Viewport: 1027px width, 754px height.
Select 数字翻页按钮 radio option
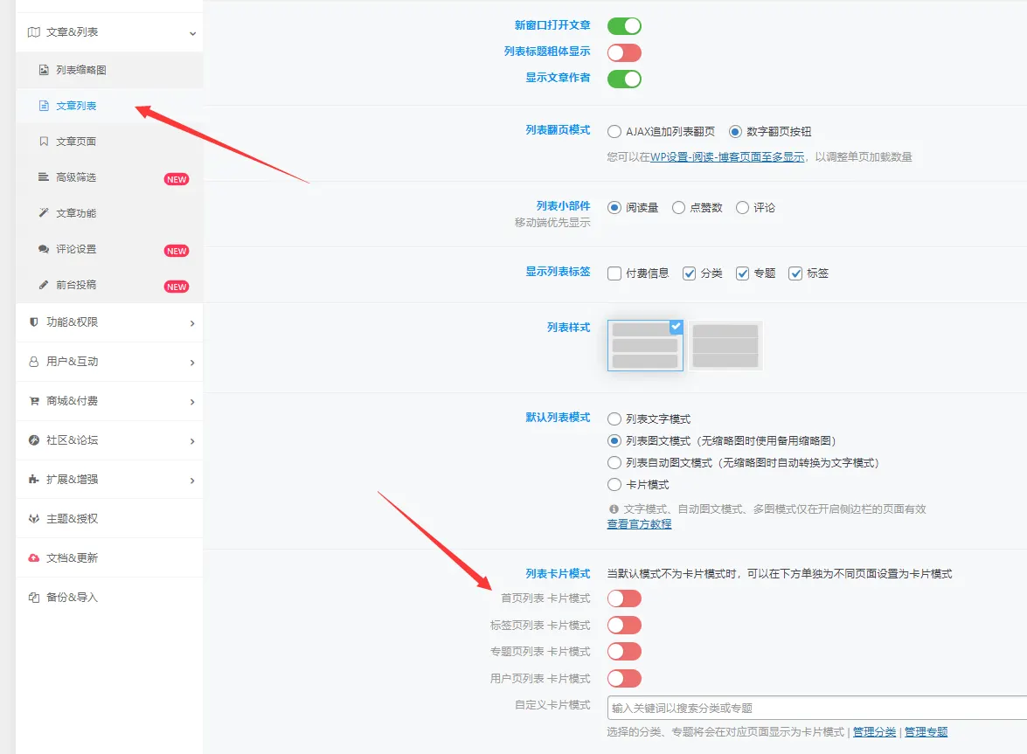(x=735, y=132)
